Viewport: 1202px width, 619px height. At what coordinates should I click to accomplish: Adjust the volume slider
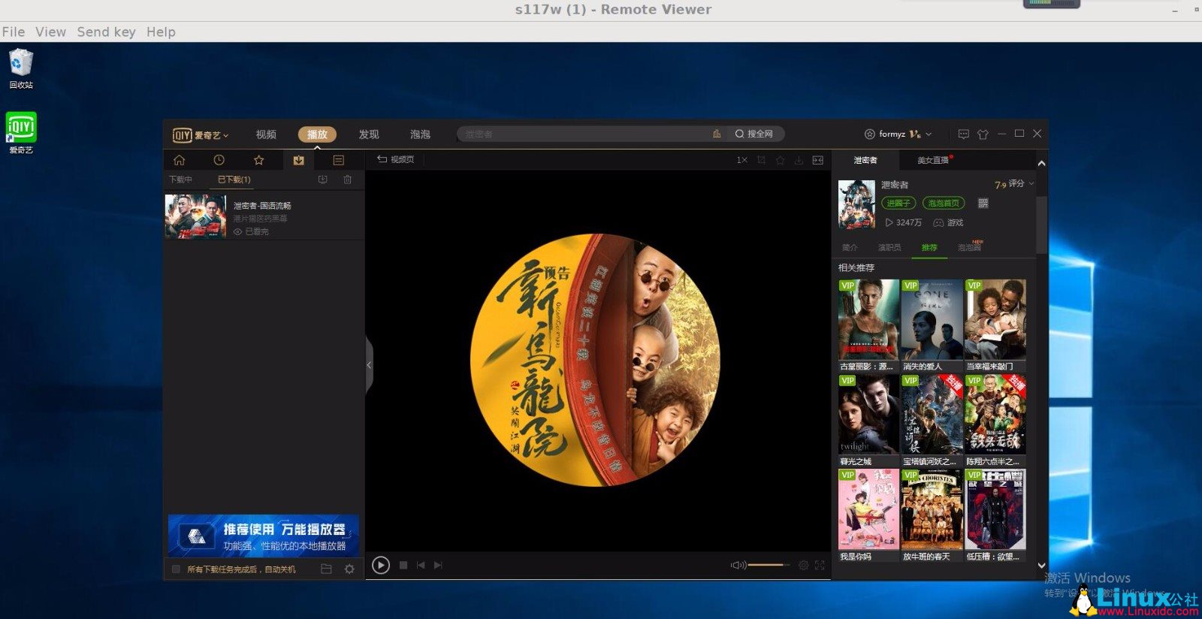pos(767,565)
